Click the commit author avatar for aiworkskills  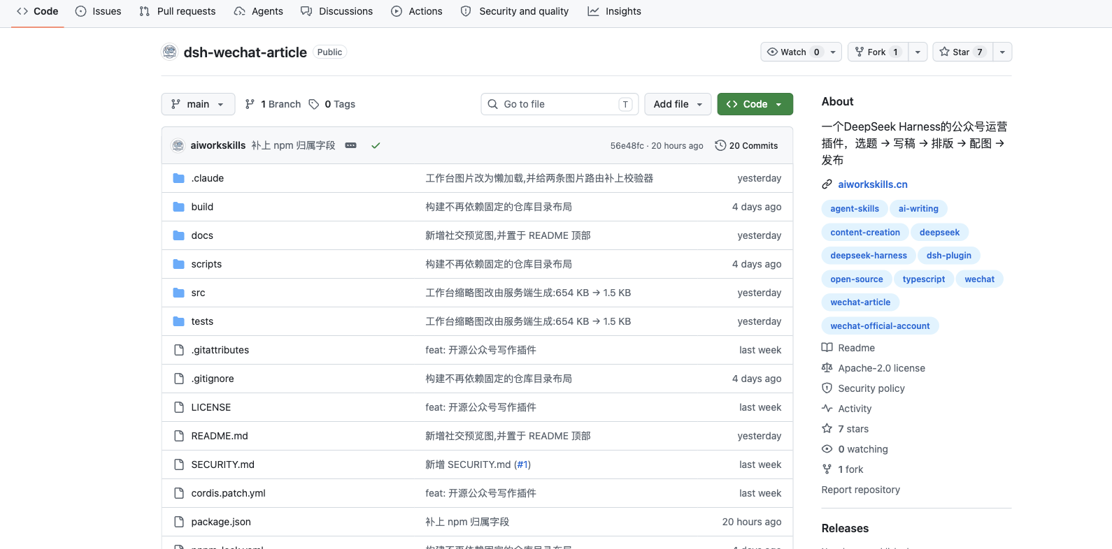tap(178, 145)
